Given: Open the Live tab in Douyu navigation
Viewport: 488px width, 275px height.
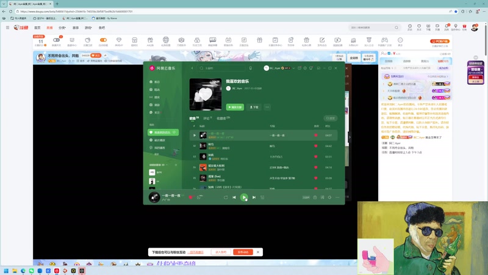Looking at the screenshot, I should [49, 28].
